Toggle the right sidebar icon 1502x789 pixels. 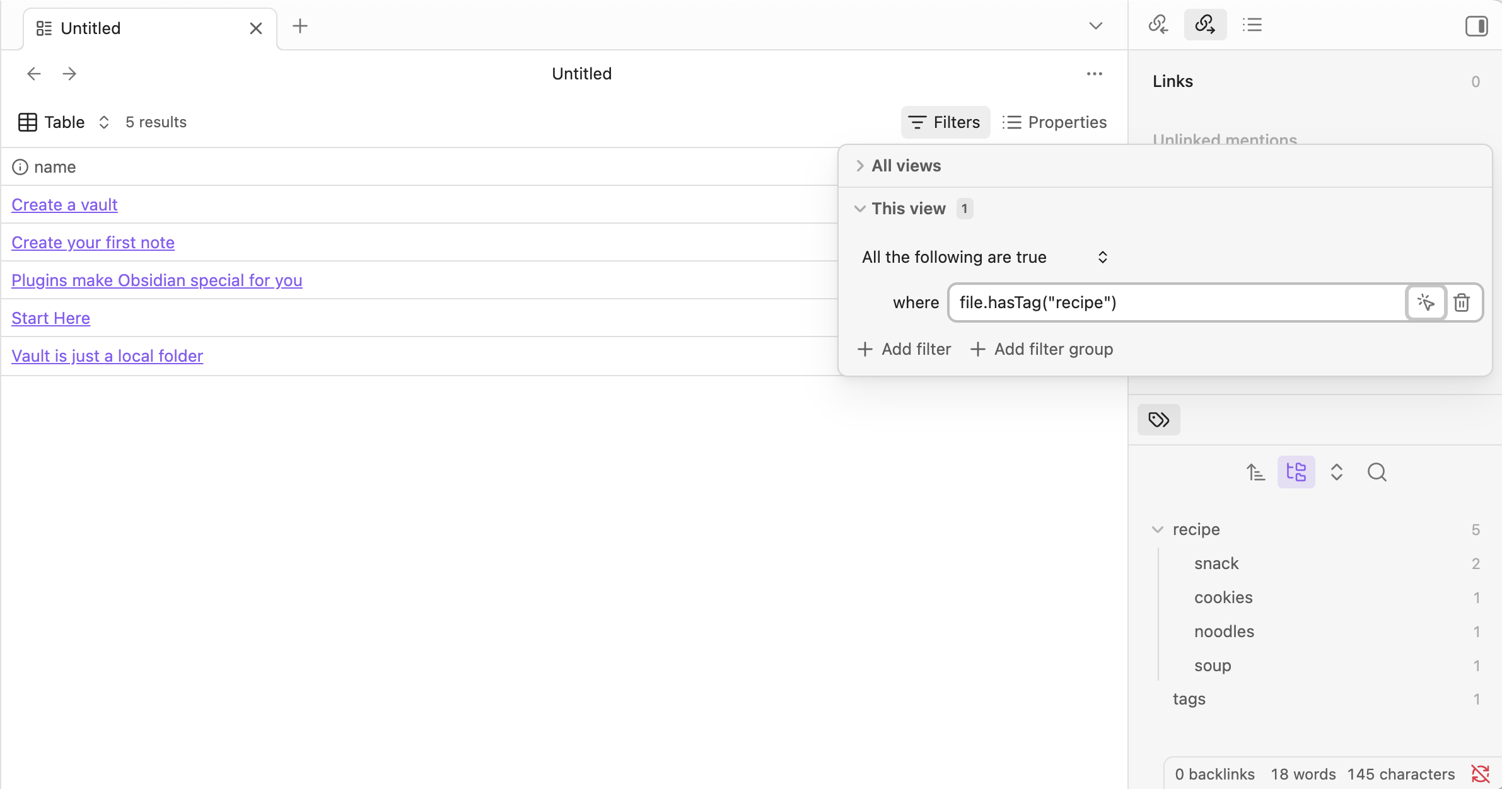pos(1476,26)
